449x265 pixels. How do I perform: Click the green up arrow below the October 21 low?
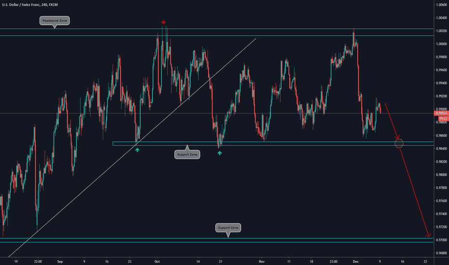[x=220, y=153]
